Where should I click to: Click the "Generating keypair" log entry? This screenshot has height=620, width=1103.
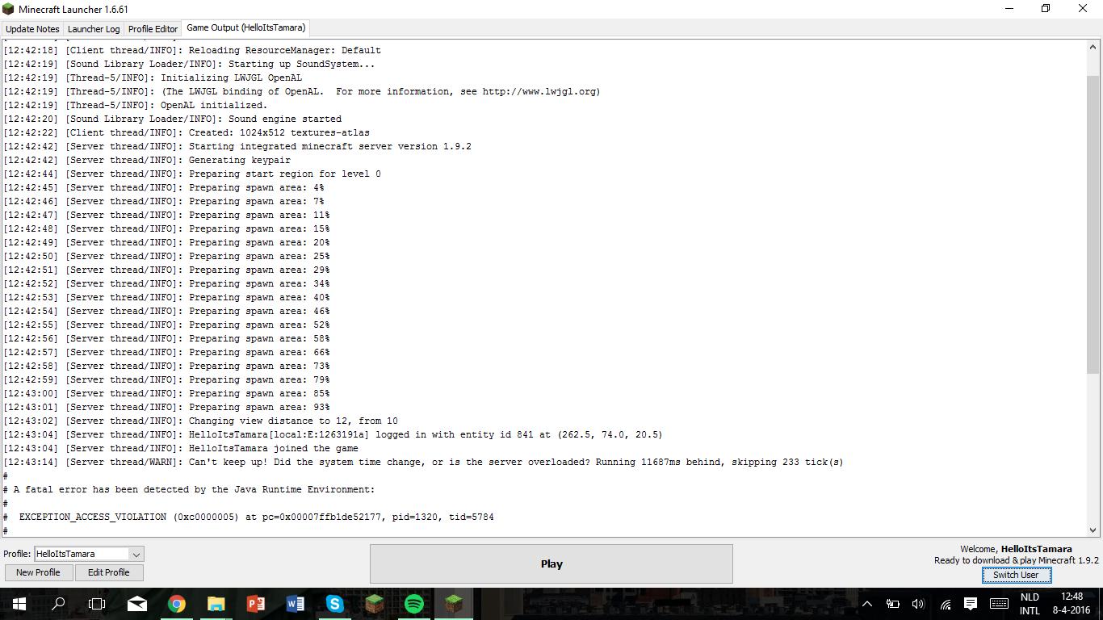tap(147, 160)
